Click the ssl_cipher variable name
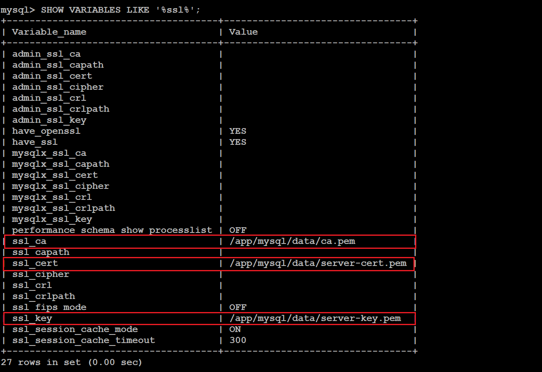542x372 pixels. 40,274
